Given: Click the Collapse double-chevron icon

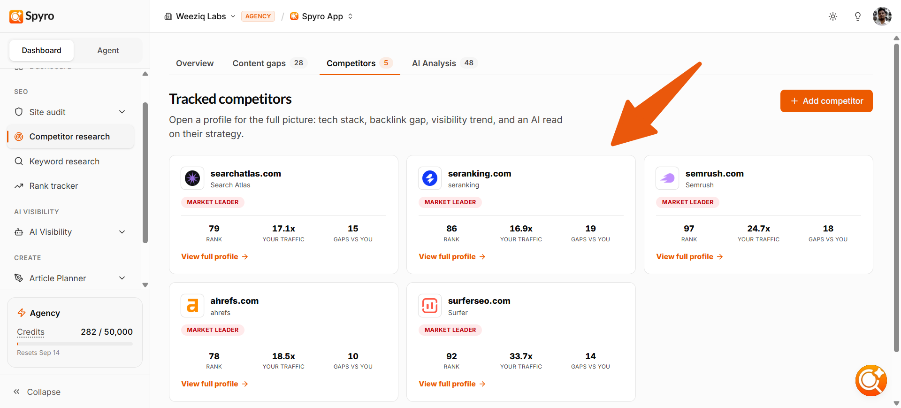Looking at the screenshot, I should pyautogui.click(x=16, y=392).
